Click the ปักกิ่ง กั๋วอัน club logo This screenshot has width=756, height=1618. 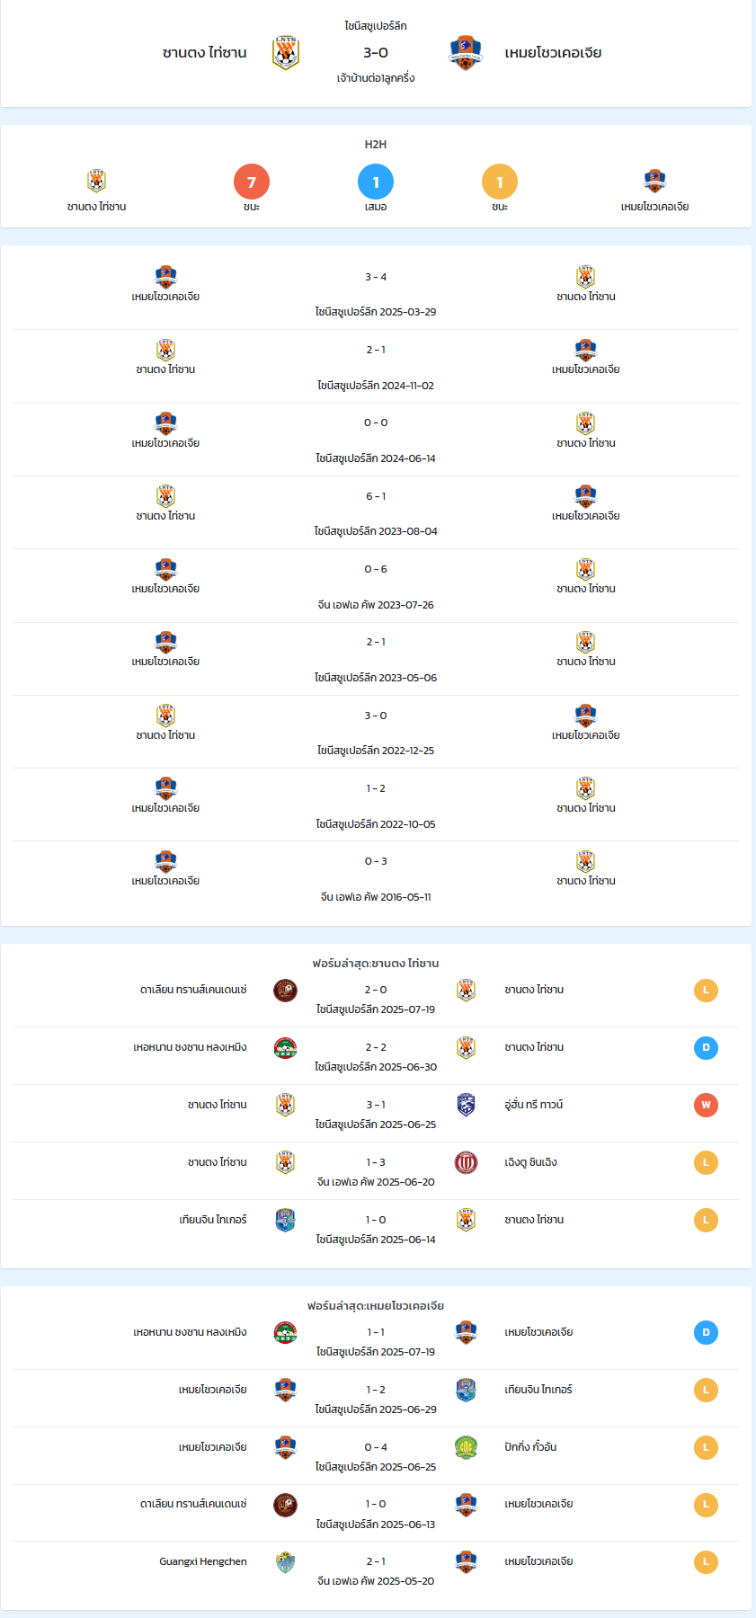[466, 1447]
